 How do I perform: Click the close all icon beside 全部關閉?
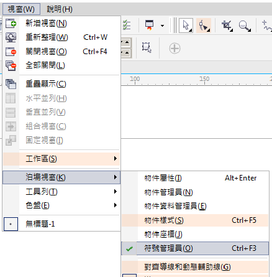coord(11,65)
